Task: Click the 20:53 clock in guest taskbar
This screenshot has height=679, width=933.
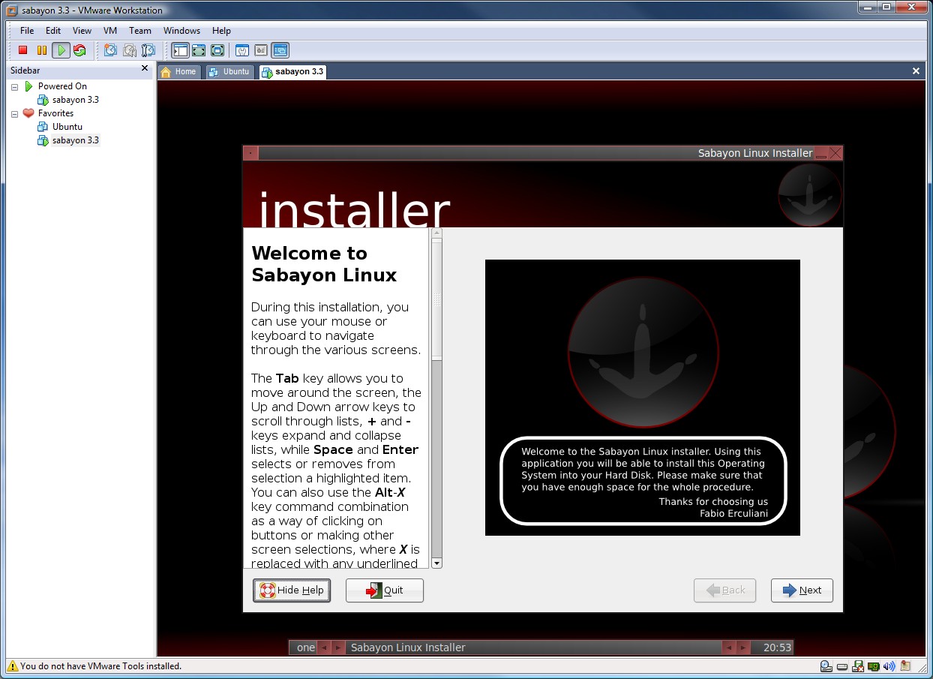Action: (x=777, y=647)
